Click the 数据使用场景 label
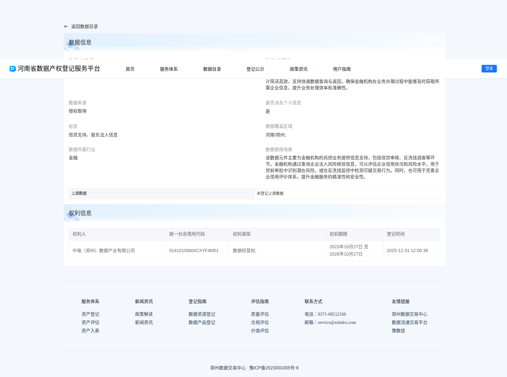The image size is (507, 377). coord(279,149)
